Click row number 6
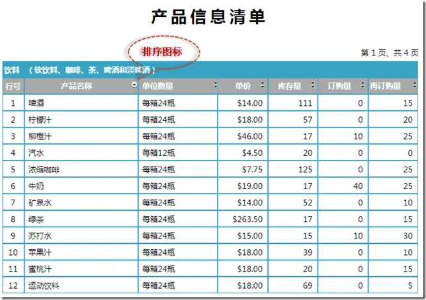 pos(13,186)
